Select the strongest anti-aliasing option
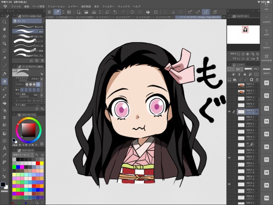Viewport: 273px width, 205px height. point(38,84)
